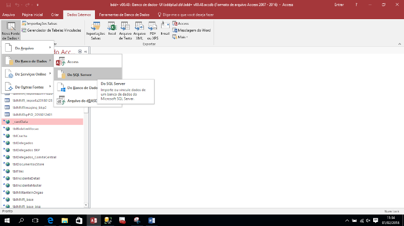This screenshot has width=404, height=226.
Task: Select Access in database submenu
Action: (x=88, y=61)
